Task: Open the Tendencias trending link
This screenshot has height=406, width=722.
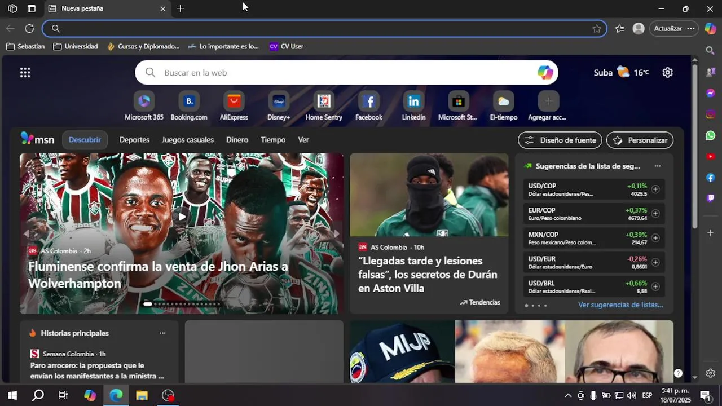Action: tap(480, 302)
